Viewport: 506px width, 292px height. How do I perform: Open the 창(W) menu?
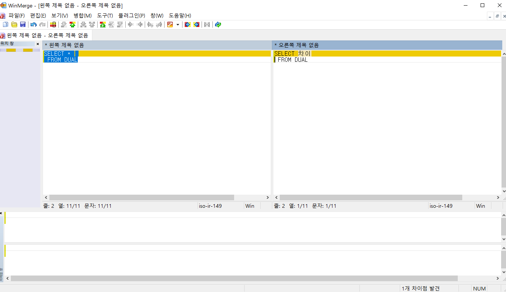coord(157,15)
